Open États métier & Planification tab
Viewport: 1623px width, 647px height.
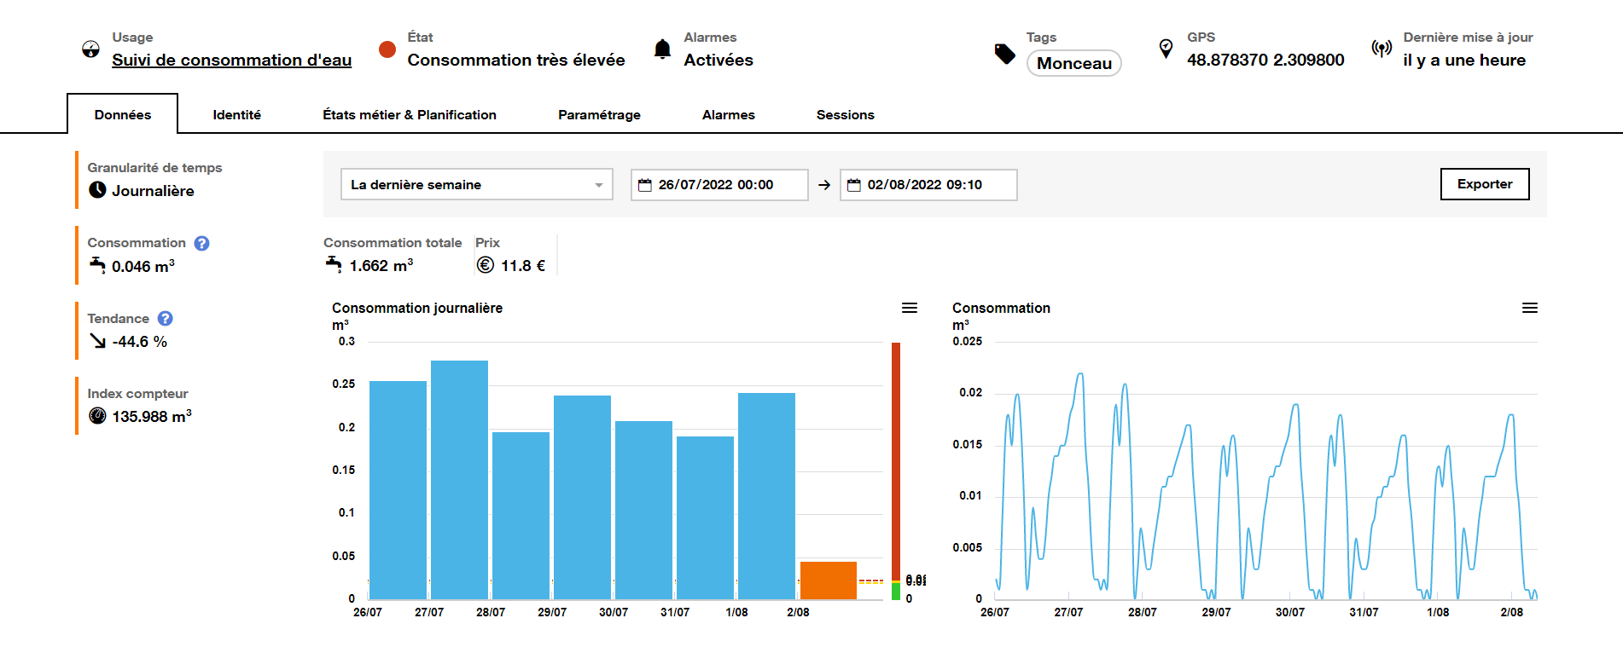pos(410,115)
